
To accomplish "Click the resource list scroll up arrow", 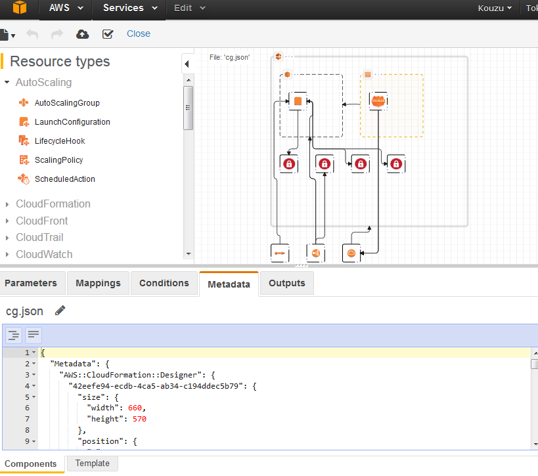I will tap(189, 80).
